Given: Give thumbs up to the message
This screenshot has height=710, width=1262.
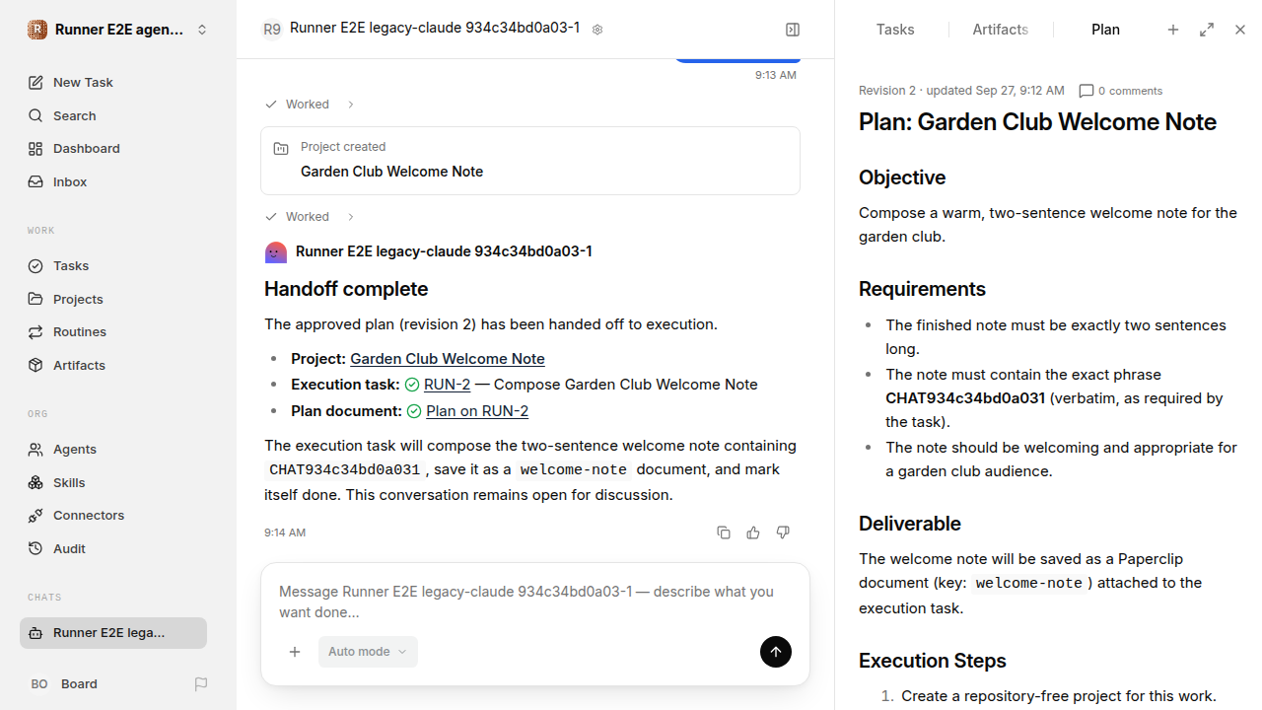Looking at the screenshot, I should pos(753,532).
